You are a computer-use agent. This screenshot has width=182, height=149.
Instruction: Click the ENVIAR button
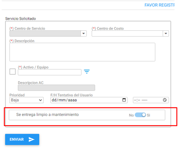[x=22, y=140]
